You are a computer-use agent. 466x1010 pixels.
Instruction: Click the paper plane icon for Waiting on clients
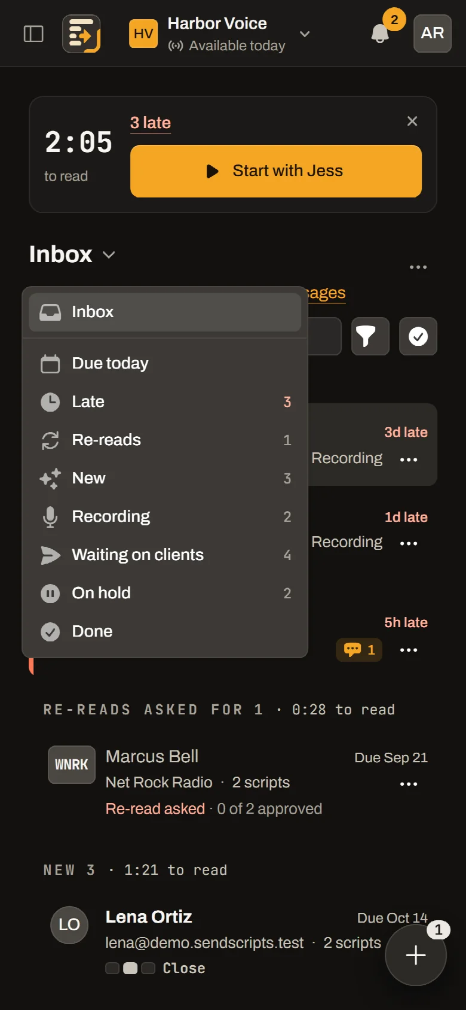pos(50,555)
